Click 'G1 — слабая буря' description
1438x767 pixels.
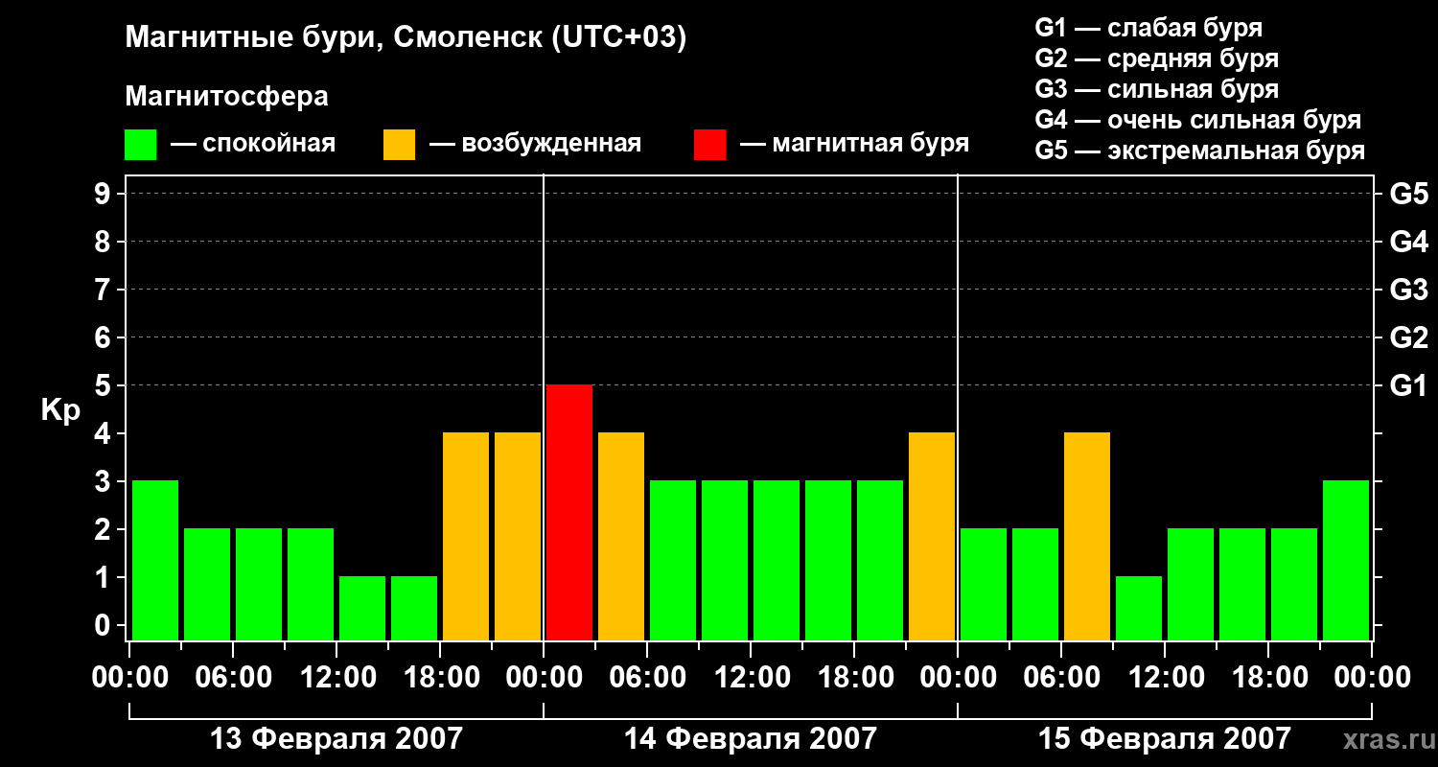coord(1148,28)
